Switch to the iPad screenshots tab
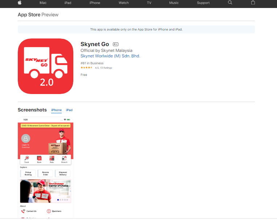 click(x=69, y=110)
